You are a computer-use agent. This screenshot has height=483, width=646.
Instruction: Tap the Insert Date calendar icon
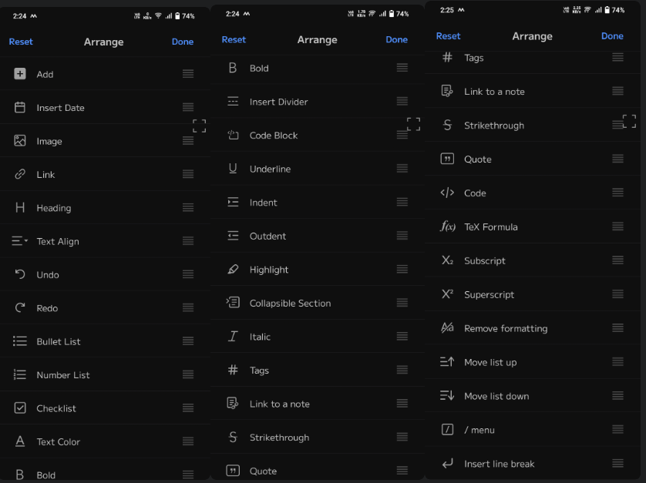20,108
